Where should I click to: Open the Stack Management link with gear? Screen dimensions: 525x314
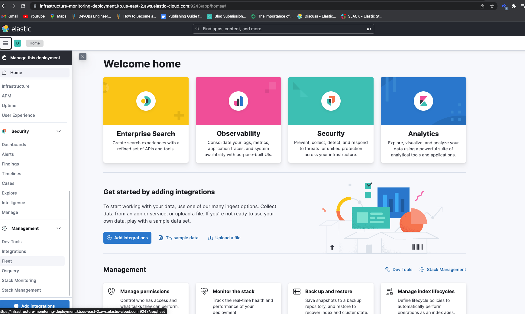pyautogui.click(x=443, y=270)
